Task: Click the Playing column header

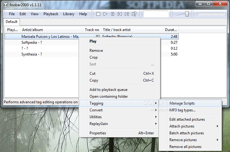Action: (12, 30)
